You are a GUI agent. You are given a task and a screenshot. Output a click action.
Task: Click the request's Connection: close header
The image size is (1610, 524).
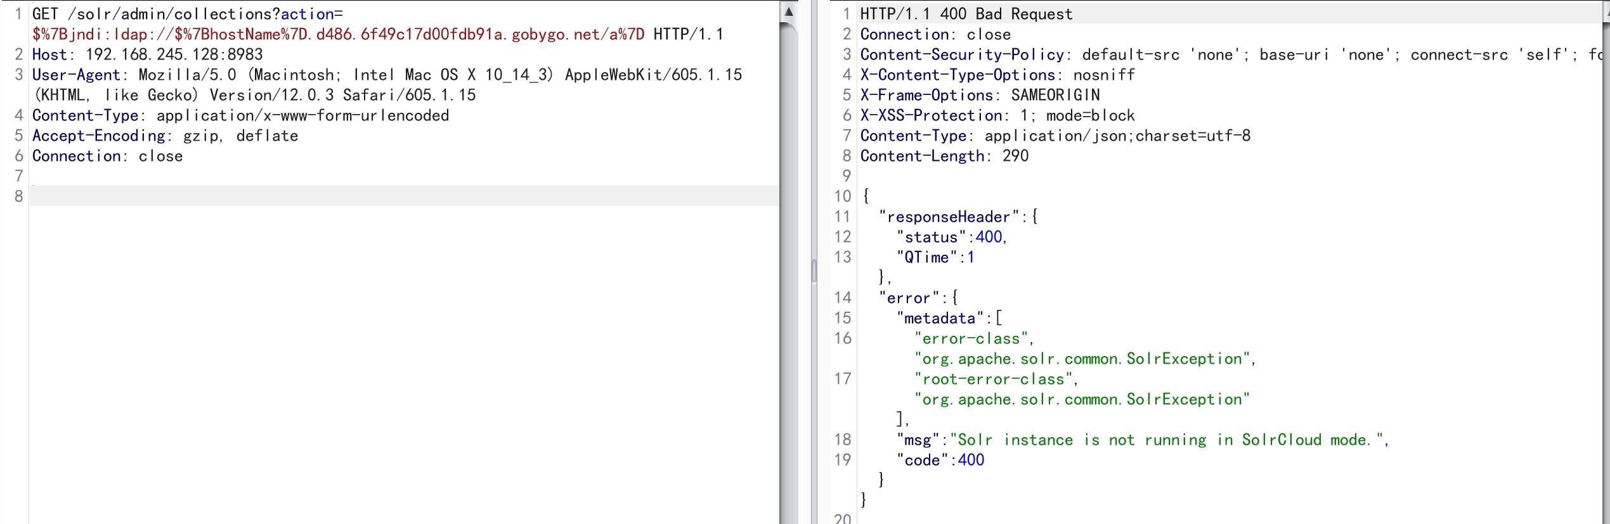click(x=108, y=156)
